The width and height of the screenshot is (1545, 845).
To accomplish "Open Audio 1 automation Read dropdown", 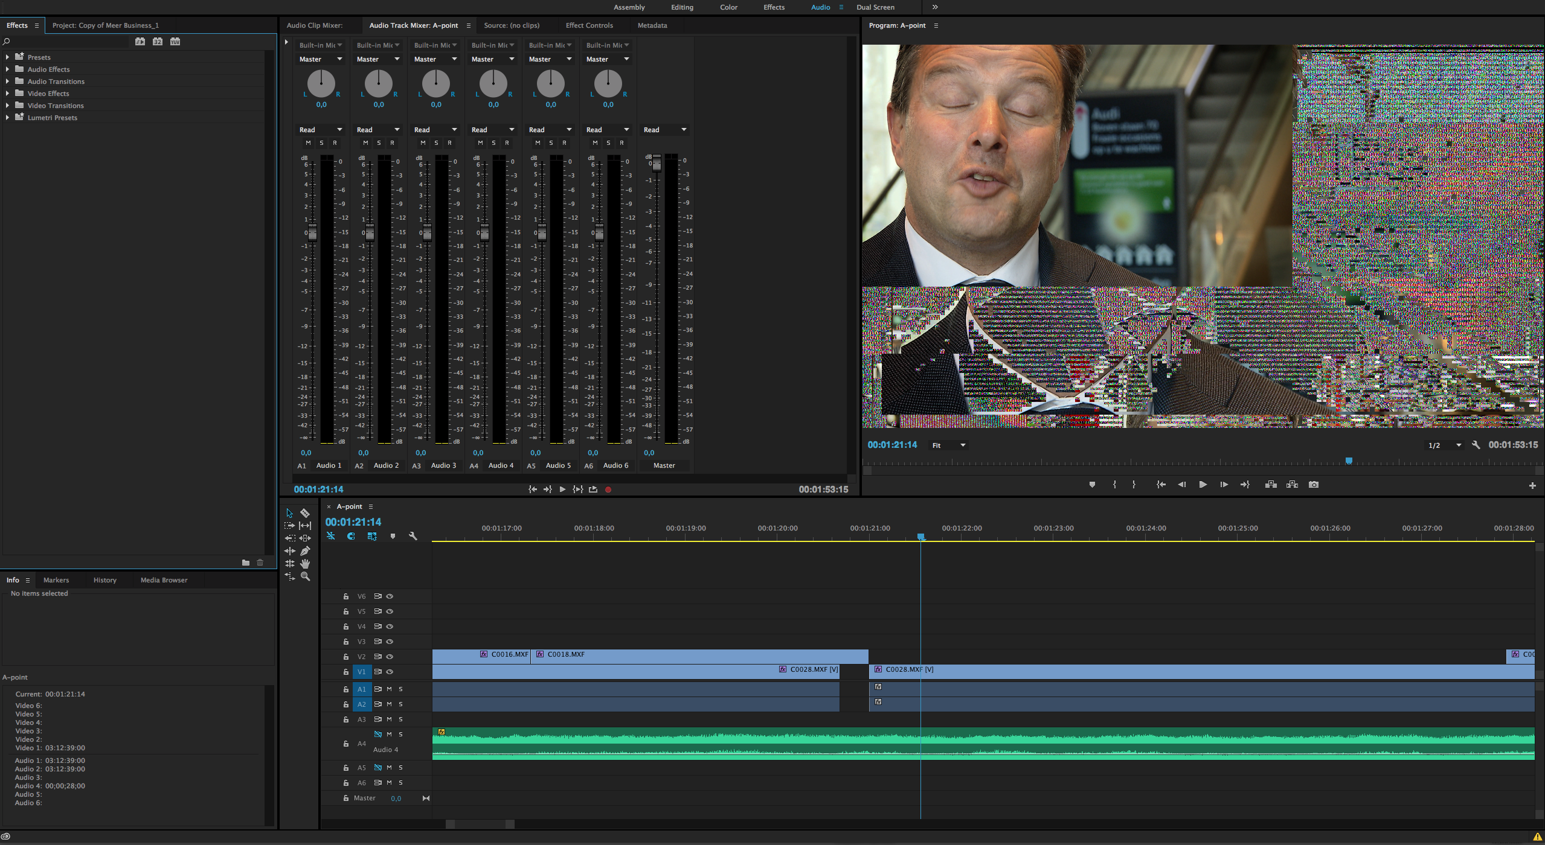I will point(321,130).
